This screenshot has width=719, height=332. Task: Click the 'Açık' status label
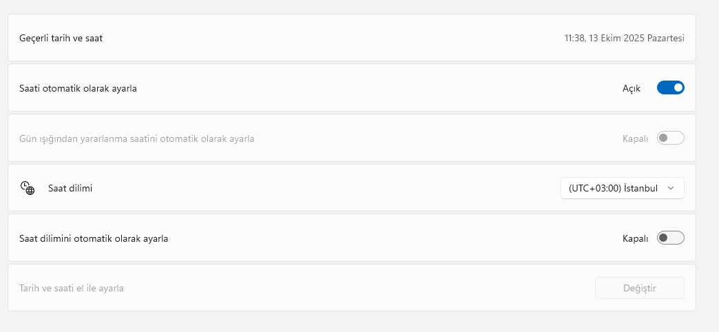(x=632, y=88)
